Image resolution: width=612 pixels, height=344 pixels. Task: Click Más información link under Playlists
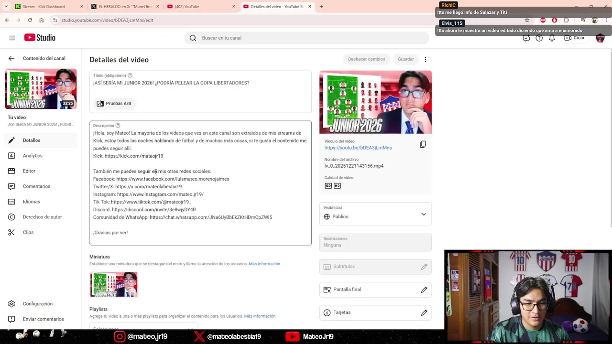tap(260, 316)
